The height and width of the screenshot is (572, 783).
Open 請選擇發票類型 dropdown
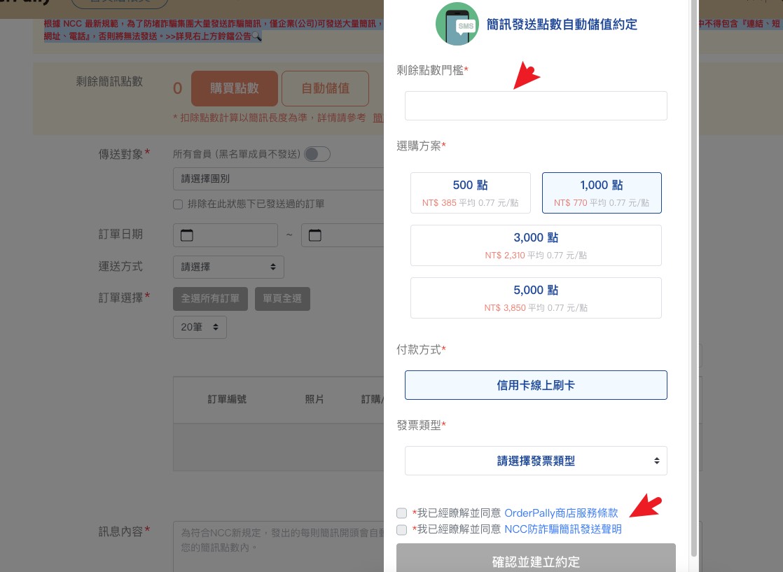[536, 461]
